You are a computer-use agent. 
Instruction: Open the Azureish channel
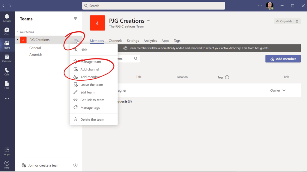[36, 54]
